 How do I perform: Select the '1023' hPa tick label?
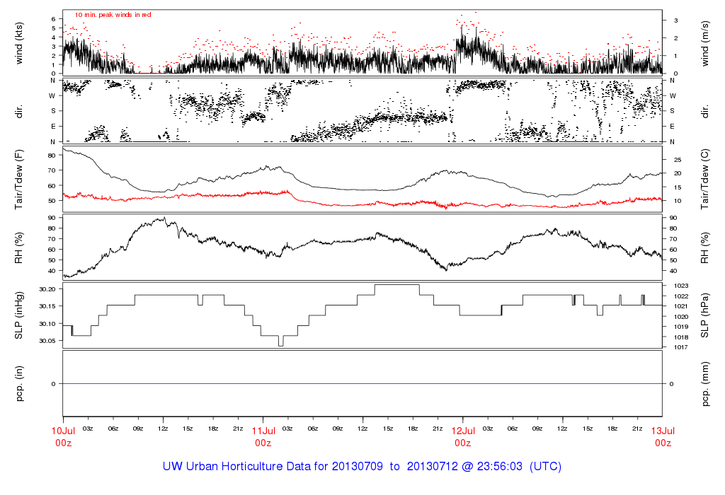tap(681, 286)
